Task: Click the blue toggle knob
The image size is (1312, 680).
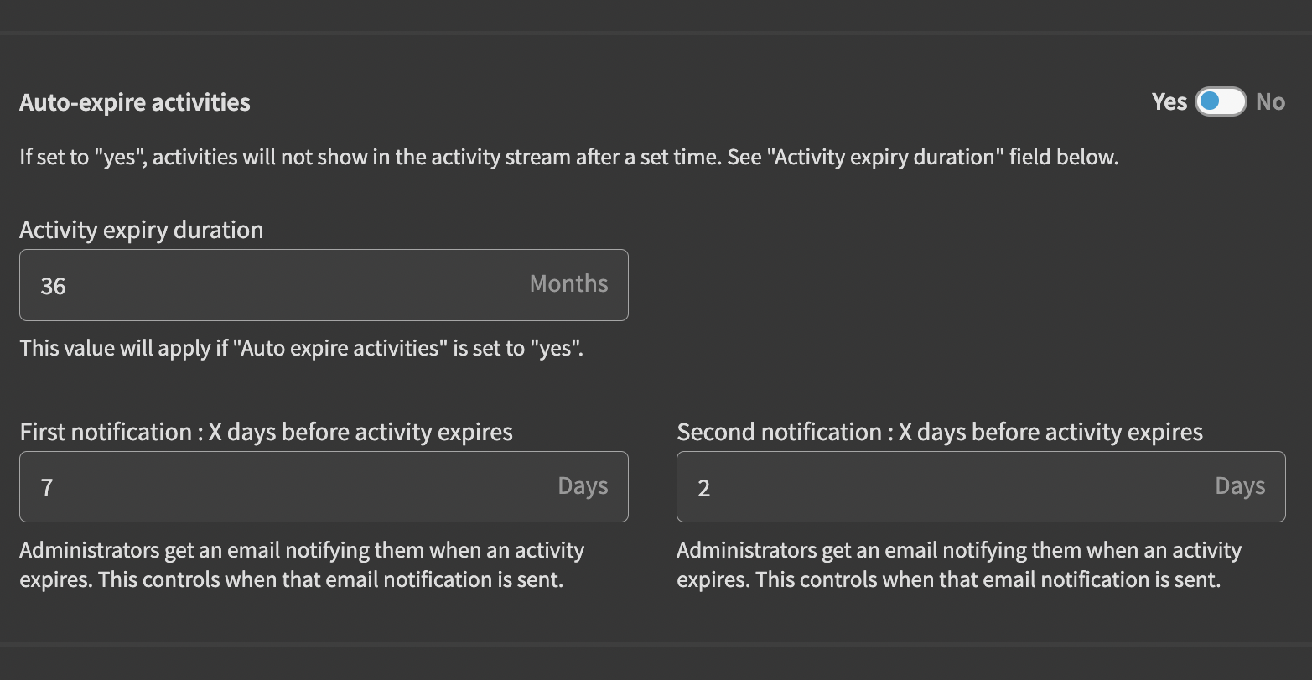Action: [x=1211, y=101]
